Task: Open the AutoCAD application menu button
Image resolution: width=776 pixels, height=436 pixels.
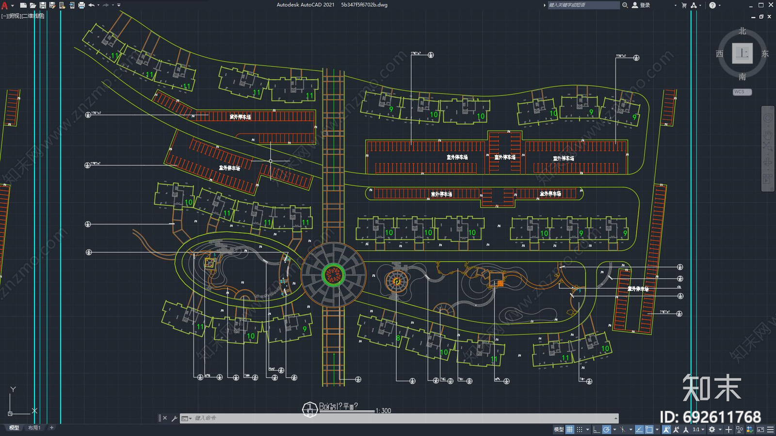Action: tap(4, 5)
